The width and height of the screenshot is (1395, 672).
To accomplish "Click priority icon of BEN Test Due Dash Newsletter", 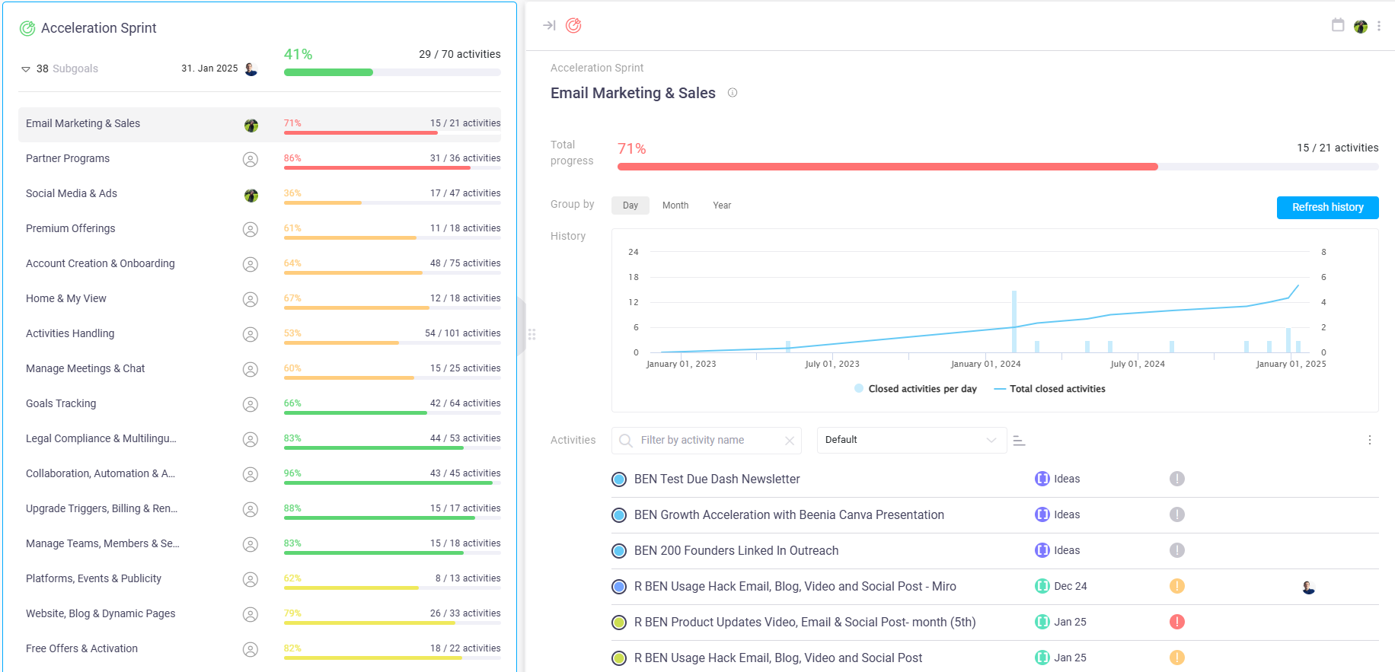I will click(1176, 479).
